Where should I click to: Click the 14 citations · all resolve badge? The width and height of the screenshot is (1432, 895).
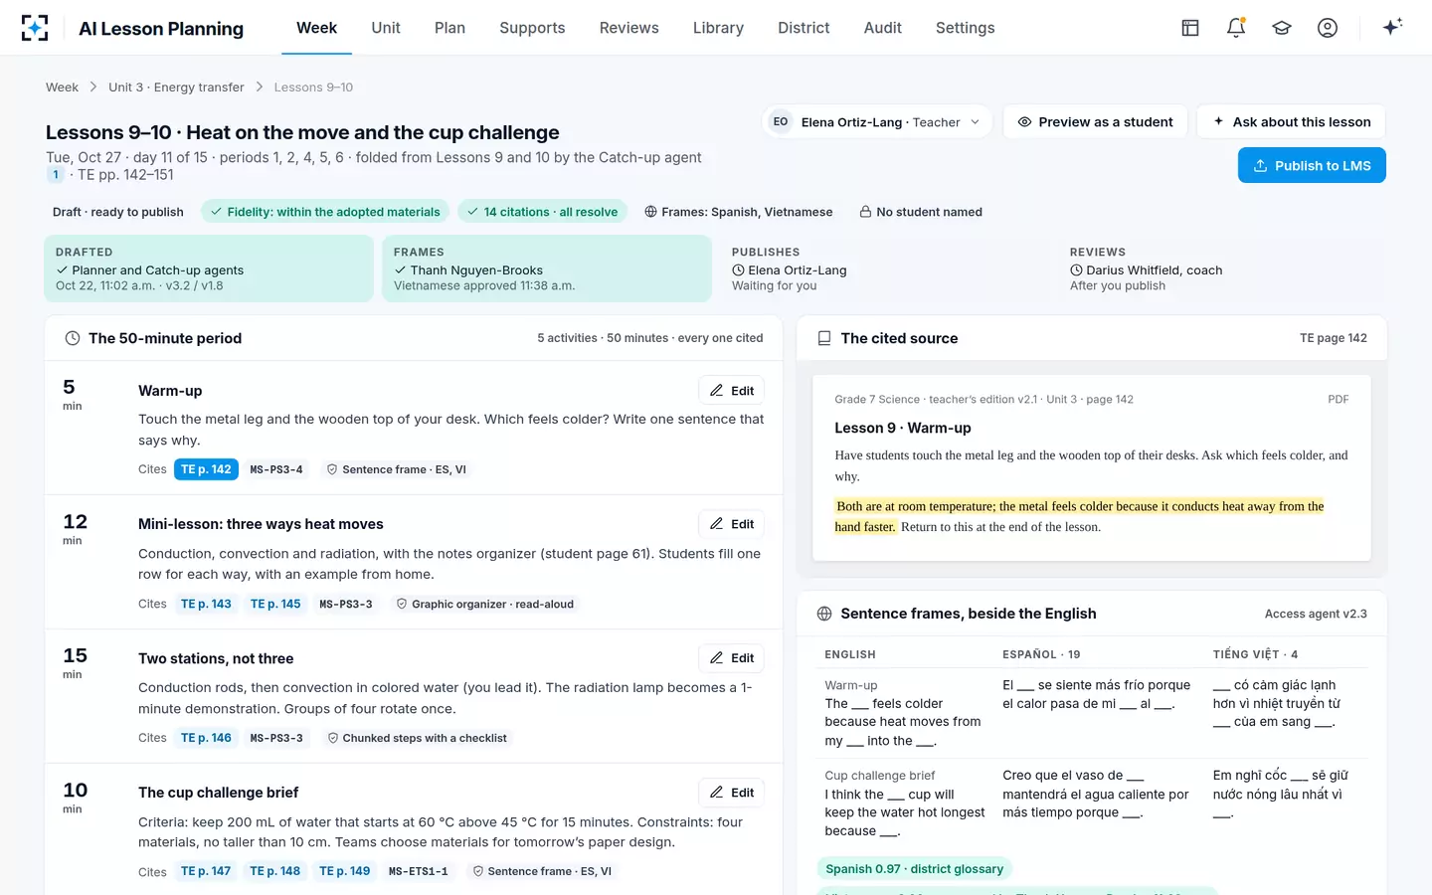tap(542, 212)
